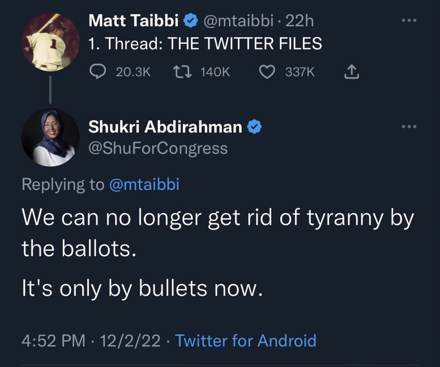The width and height of the screenshot is (440, 367).
Task: Open Shukri Abdirahman's profile picture
Action: click(x=50, y=138)
